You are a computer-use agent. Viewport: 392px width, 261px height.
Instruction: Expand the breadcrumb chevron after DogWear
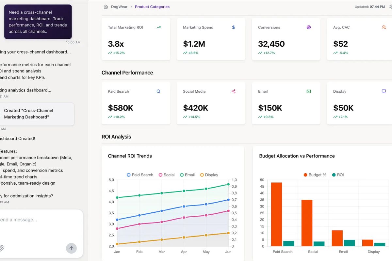132,7
